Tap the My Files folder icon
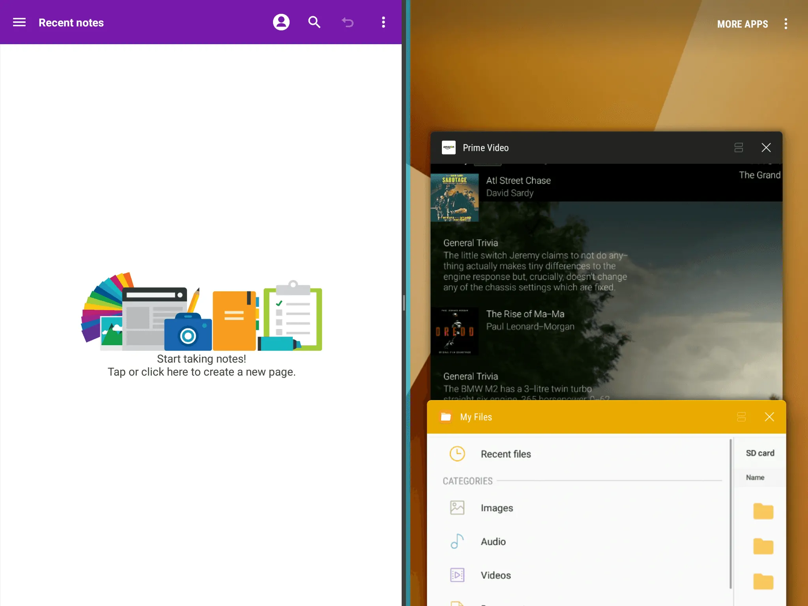The height and width of the screenshot is (606, 808). pos(446,417)
